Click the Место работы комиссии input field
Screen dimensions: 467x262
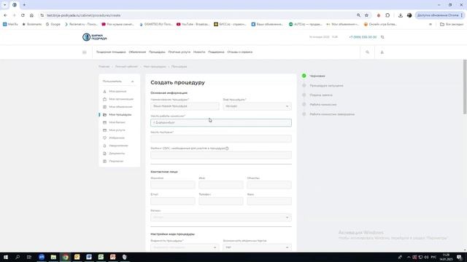221,122
